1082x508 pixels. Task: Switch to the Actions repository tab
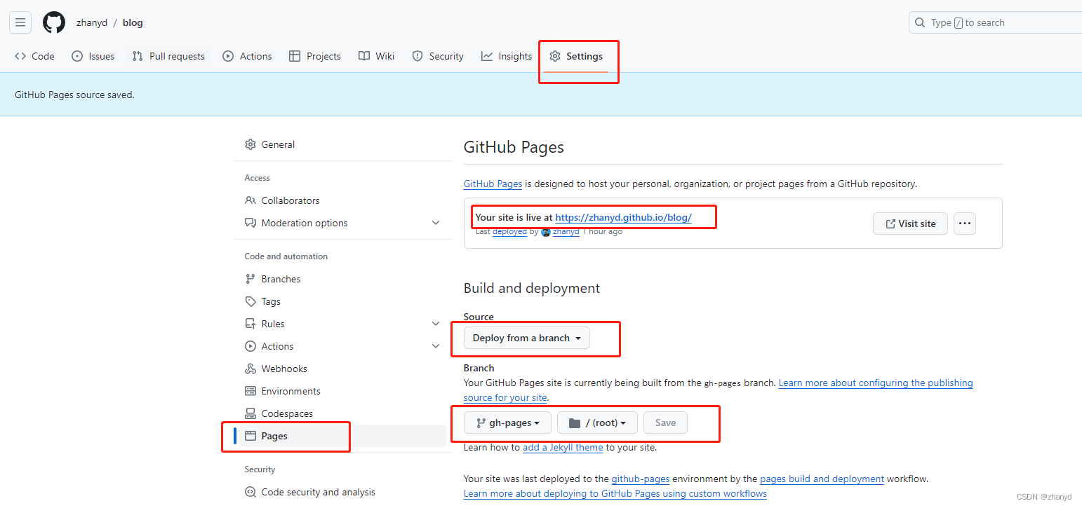pos(247,56)
